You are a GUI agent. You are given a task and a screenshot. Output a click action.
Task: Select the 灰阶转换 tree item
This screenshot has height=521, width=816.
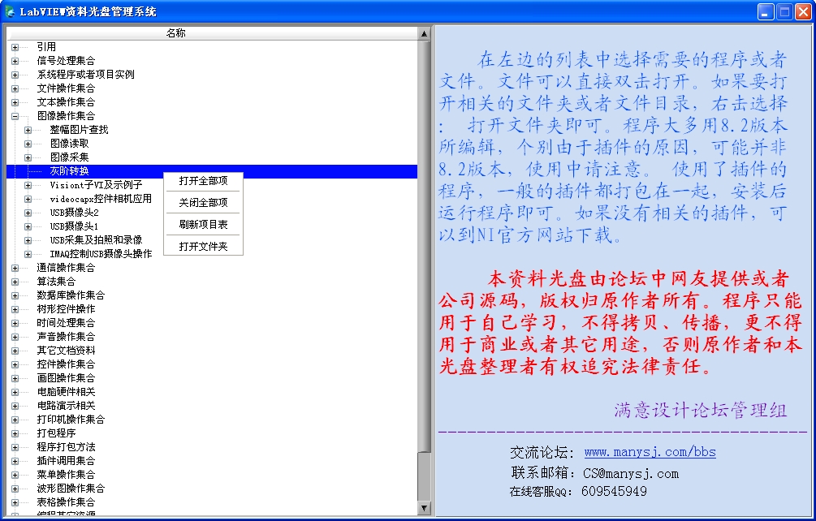[69, 171]
